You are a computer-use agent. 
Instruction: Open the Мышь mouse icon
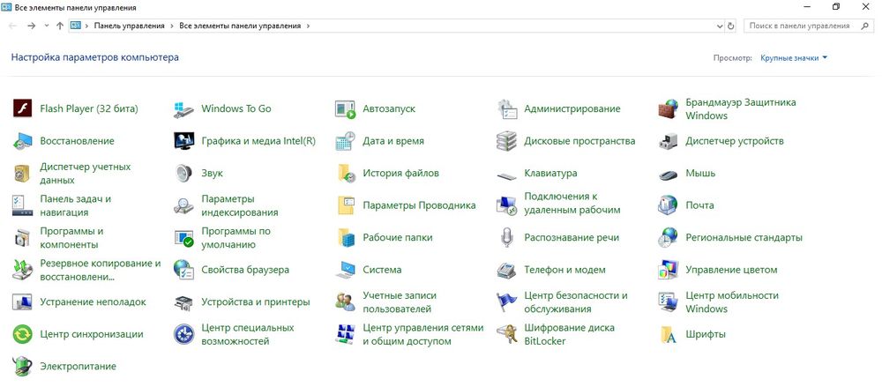pos(669,174)
